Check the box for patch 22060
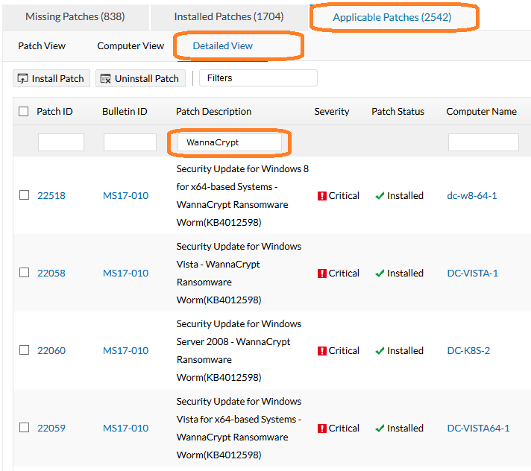Screen dimensions: 531x471 (x=24, y=350)
